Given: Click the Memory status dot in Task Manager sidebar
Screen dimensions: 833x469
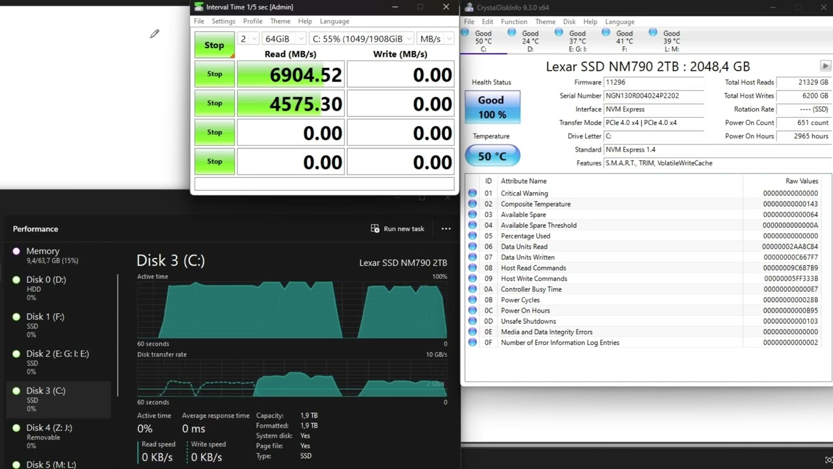Looking at the screenshot, I should (16, 251).
